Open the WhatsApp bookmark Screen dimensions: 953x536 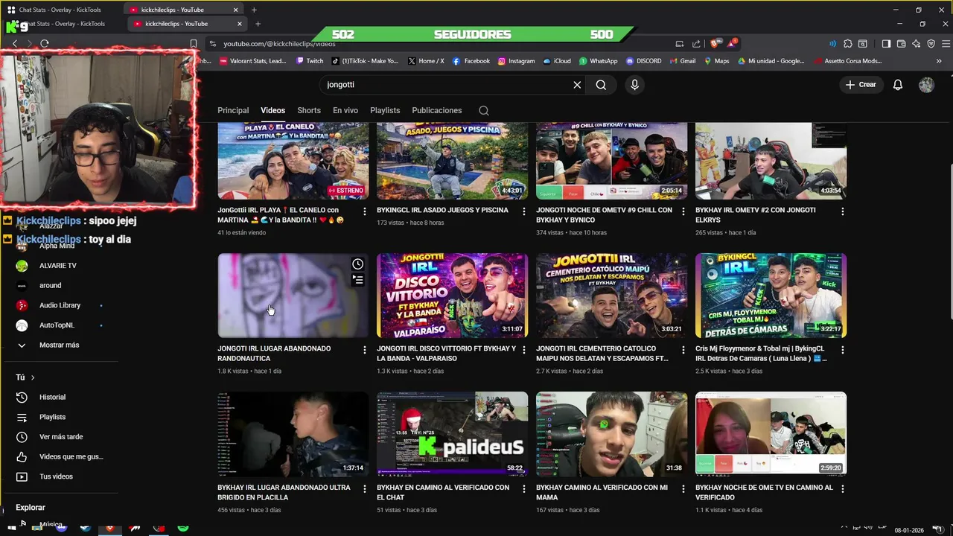pyautogui.click(x=599, y=61)
